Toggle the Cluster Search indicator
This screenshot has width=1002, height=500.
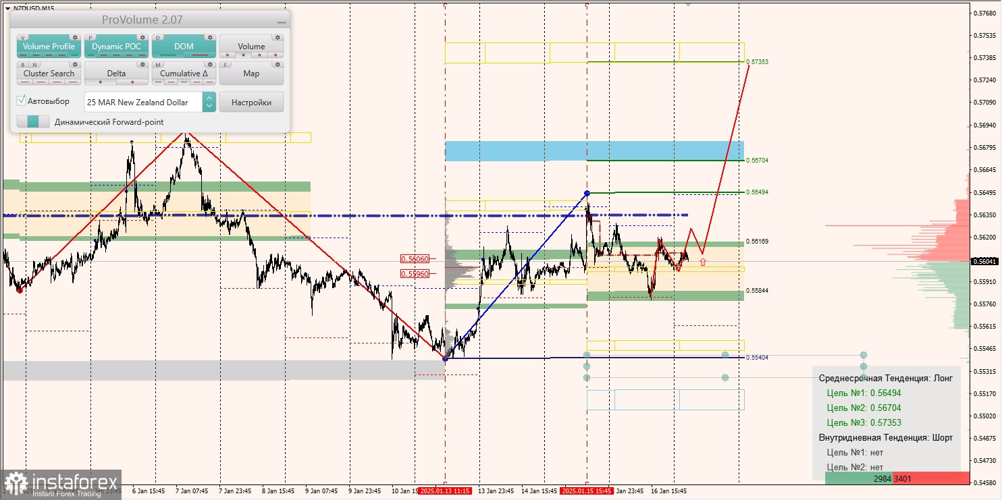click(x=49, y=74)
